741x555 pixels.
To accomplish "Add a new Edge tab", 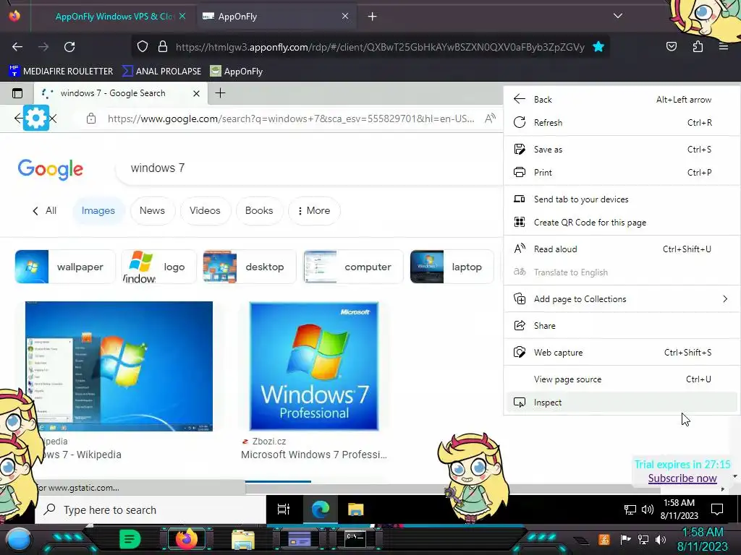I will 220,93.
